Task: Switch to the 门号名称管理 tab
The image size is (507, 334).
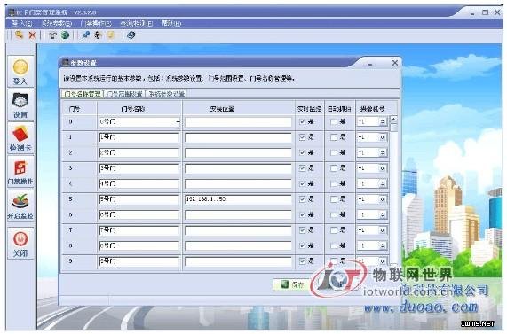Action: [x=83, y=94]
